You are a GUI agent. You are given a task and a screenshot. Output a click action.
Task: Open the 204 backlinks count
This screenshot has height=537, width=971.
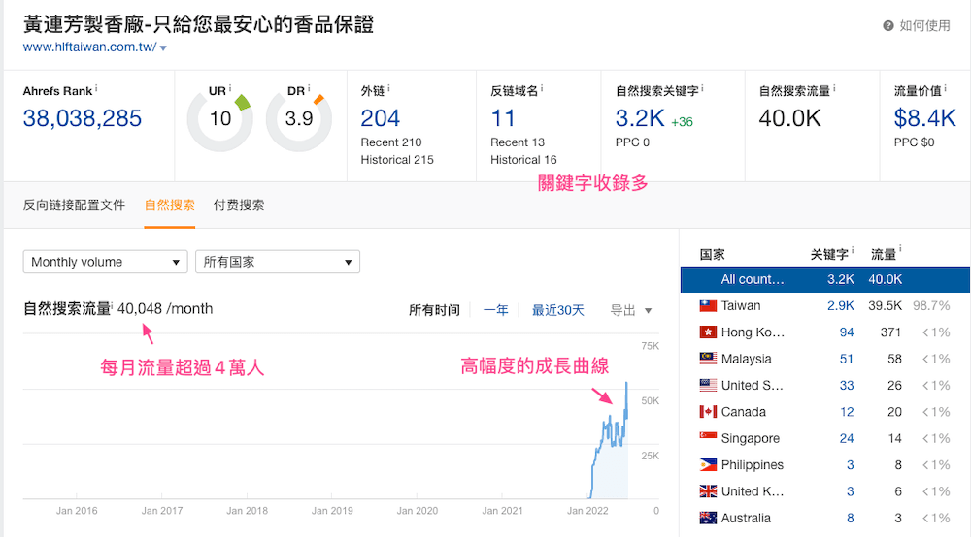point(381,118)
